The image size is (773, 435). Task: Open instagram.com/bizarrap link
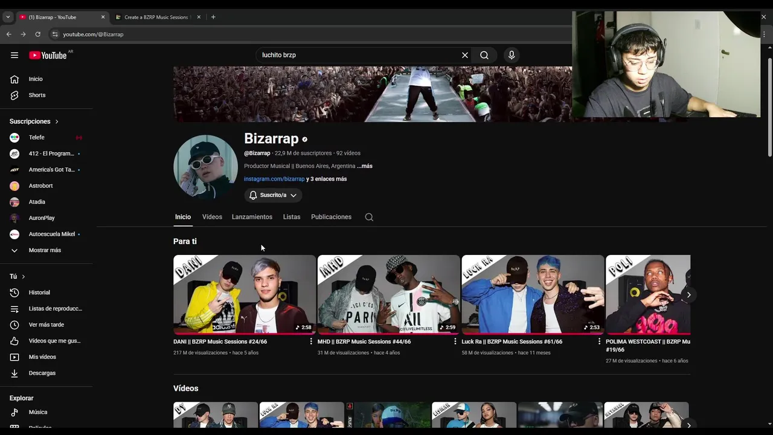pyautogui.click(x=274, y=179)
